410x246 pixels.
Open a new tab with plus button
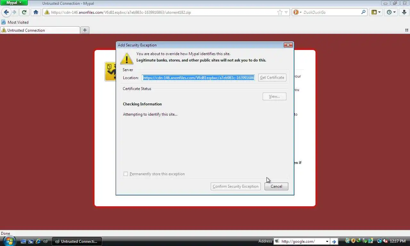85,30
